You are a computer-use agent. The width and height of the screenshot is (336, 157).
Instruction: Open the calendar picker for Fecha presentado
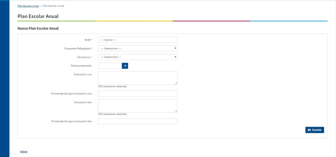(x=125, y=66)
